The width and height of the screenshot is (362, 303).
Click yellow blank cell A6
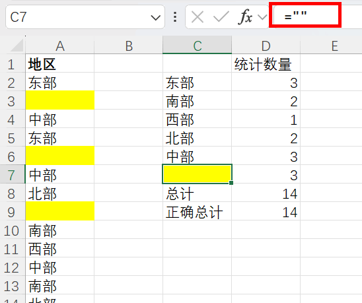60,156
